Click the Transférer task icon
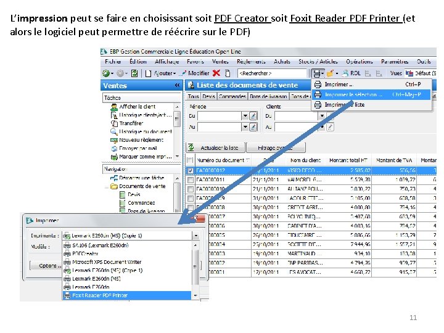This screenshot has width=444, height=333. [114, 123]
